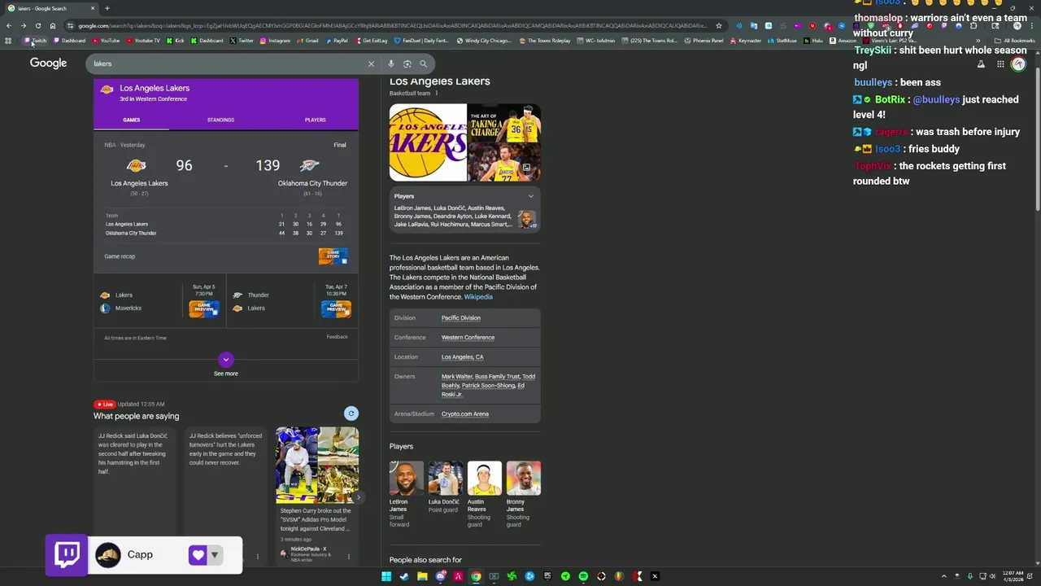Screen dimensions: 1041x586
Task: Open the Twitch bookmark
Action: 36,41
